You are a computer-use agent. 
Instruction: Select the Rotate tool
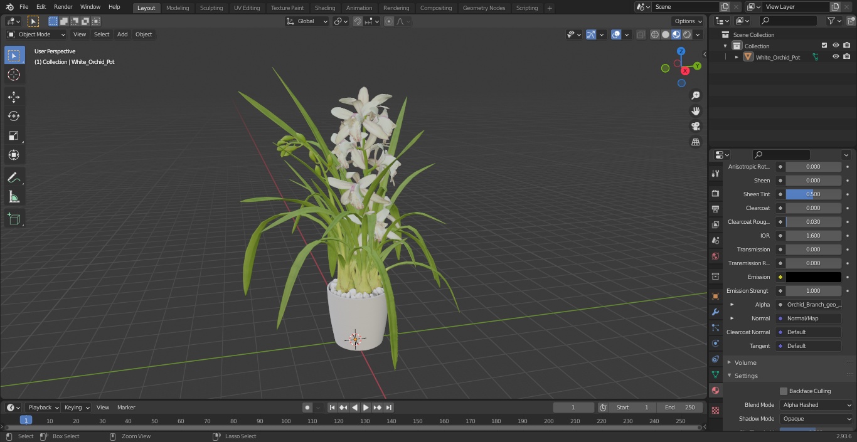coord(14,116)
